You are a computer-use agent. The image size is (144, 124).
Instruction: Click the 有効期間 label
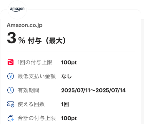pos(28,90)
